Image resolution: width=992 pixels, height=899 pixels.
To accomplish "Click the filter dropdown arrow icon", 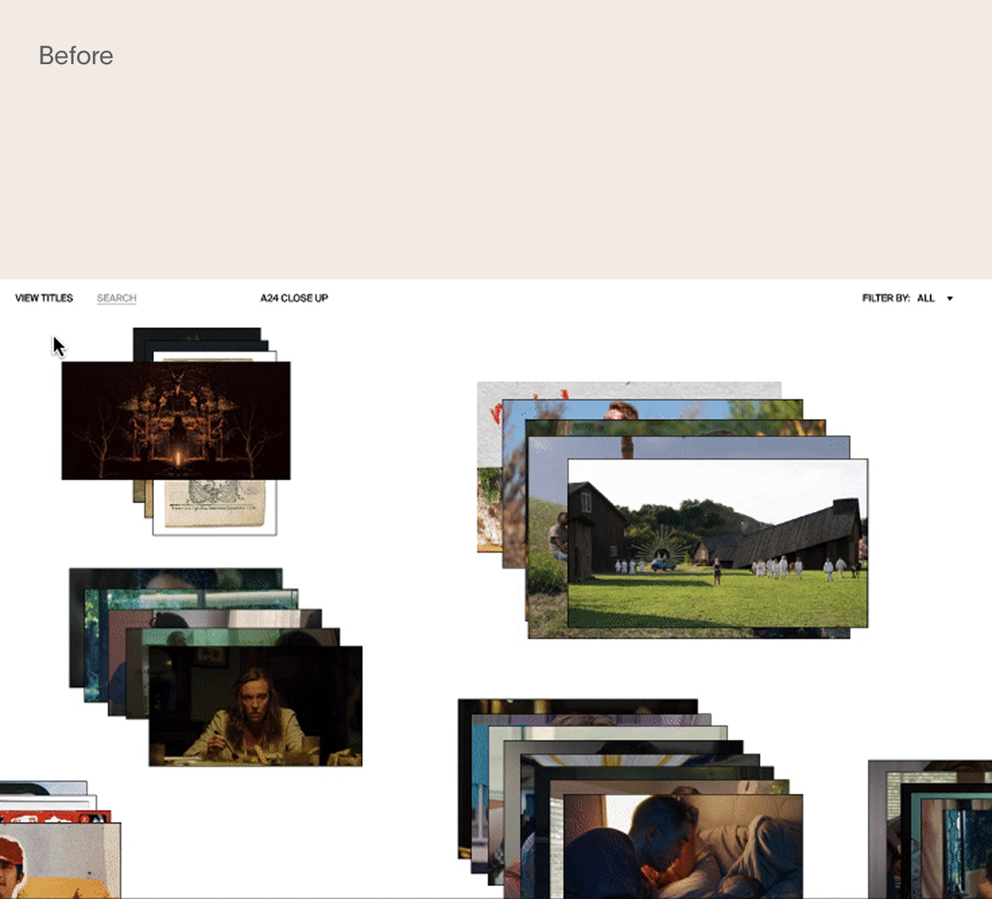I will pos(949,299).
